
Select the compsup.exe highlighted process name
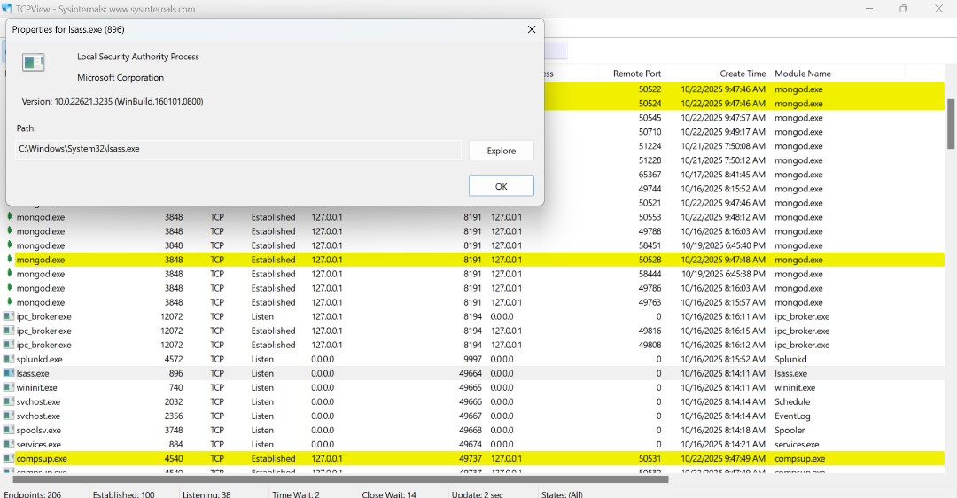click(42, 459)
